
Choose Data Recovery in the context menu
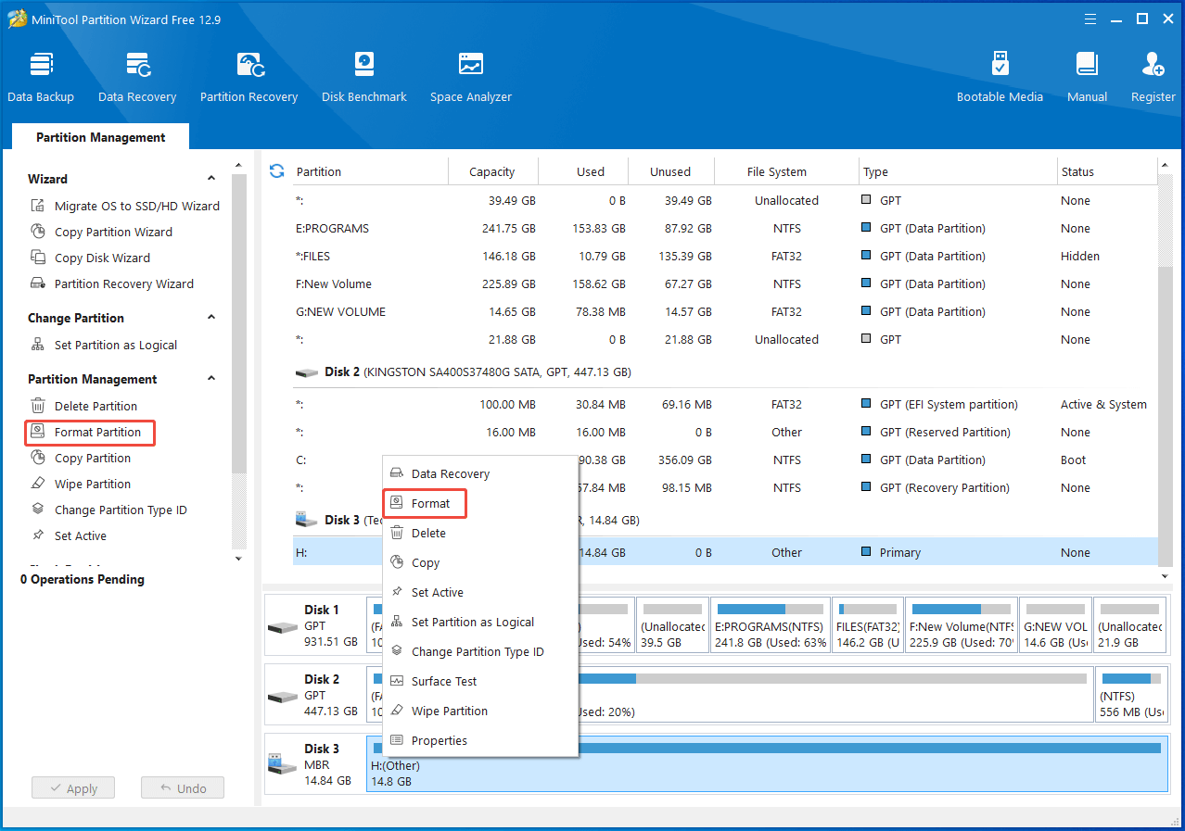pos(480,473)
